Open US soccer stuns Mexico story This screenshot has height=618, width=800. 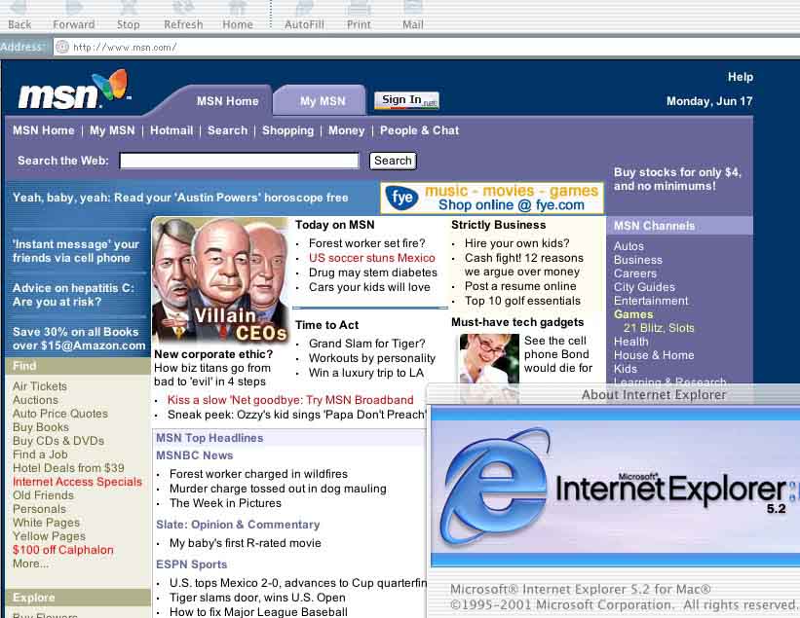pos(372,258)
